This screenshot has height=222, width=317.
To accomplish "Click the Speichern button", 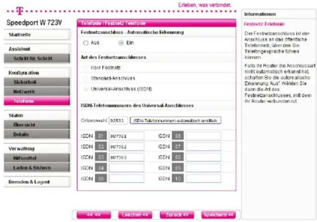I will 219,215.
